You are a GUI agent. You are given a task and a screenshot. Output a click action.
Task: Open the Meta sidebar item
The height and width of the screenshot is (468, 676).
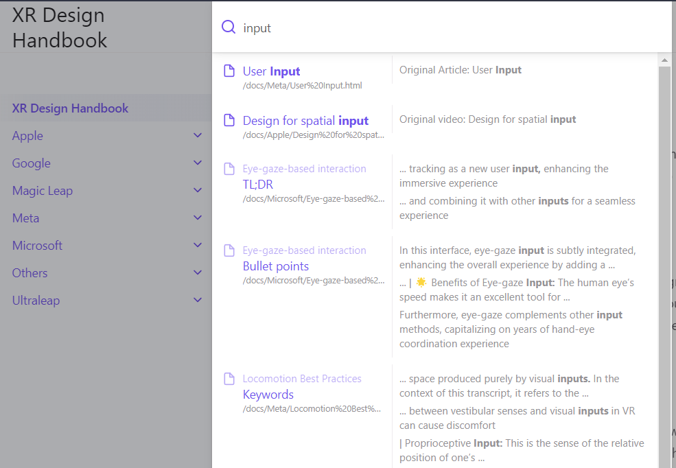tap(25, 218)
